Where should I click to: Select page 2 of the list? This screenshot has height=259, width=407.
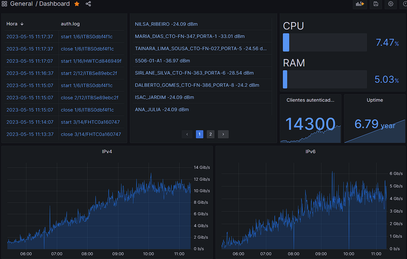click(210, 134)
